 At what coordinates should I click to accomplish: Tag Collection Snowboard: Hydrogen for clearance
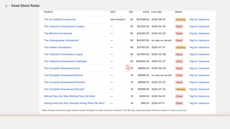(199, 61)
